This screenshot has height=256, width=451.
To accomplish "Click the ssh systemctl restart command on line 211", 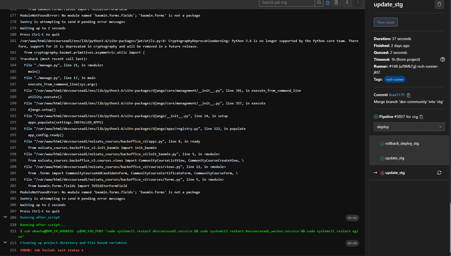I will (x=188, y=234).
